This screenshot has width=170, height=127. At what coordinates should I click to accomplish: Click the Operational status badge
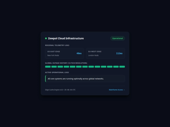(x=117, y=38)
